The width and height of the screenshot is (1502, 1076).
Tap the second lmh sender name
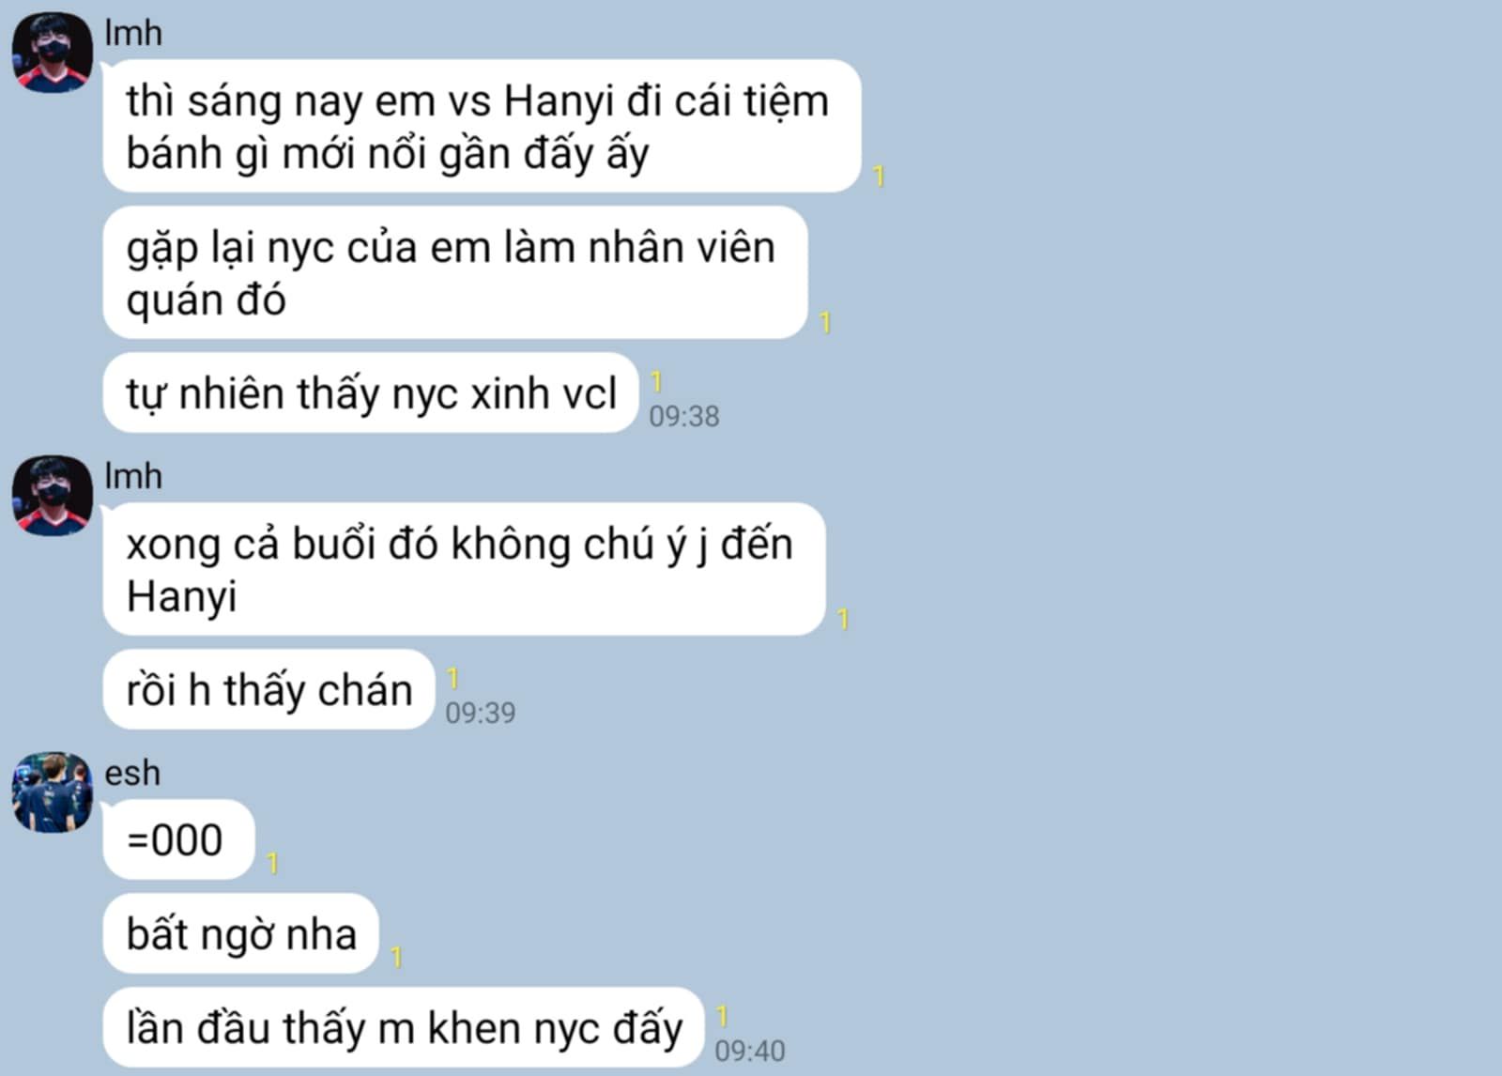coord(133,477)
